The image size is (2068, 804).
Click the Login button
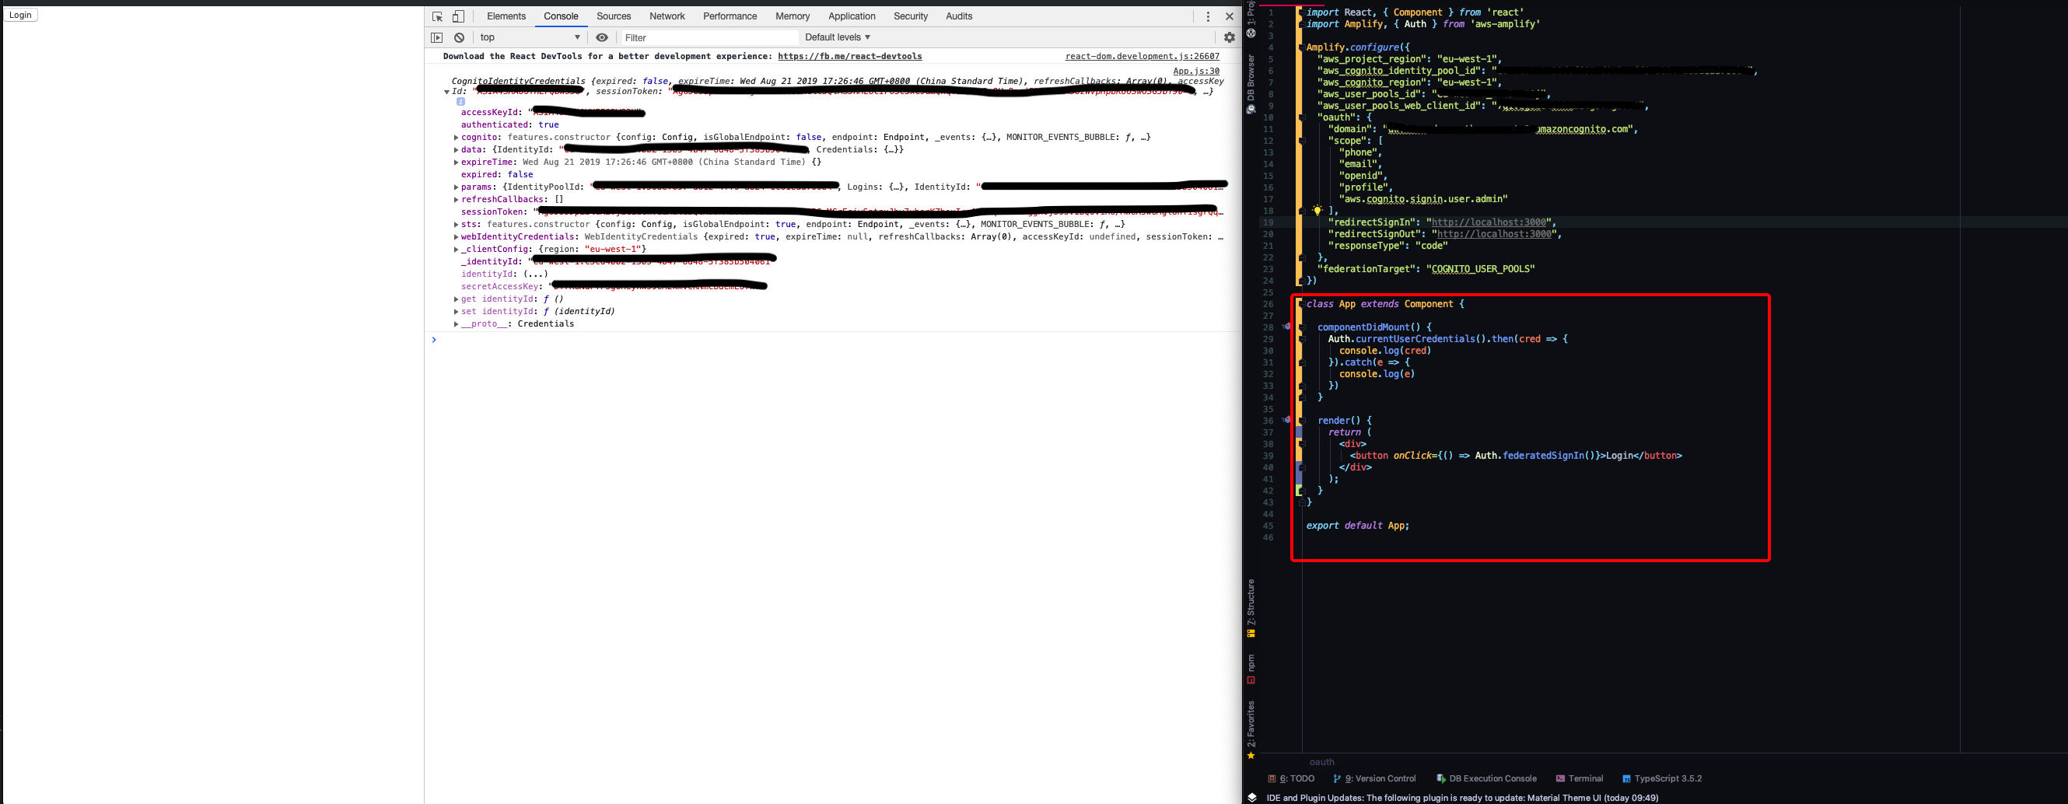(x=20, y=14)
